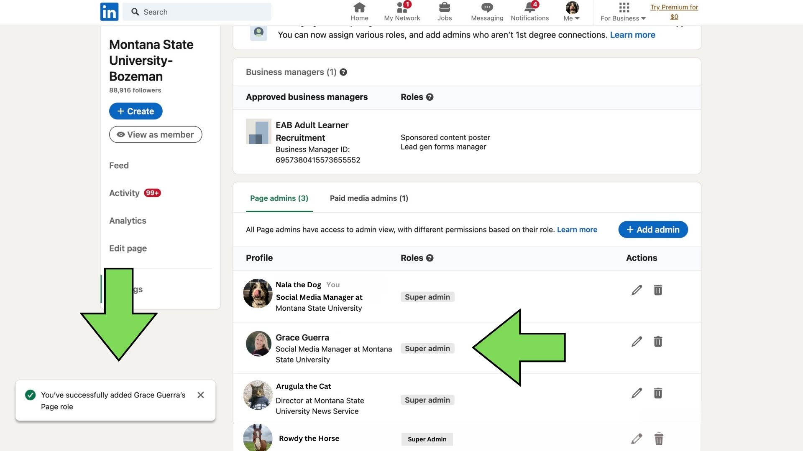This screenshot has width=803, height=451.
Task: Click the Grace Guerra name
Action: (302, 337)
